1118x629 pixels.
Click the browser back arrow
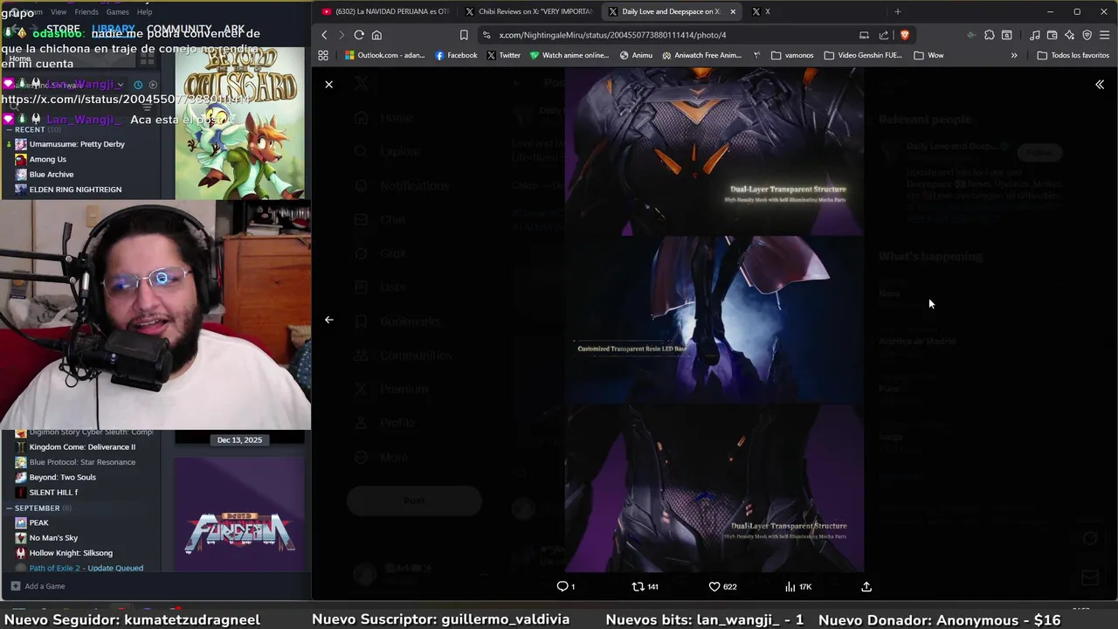coord(324,35)
